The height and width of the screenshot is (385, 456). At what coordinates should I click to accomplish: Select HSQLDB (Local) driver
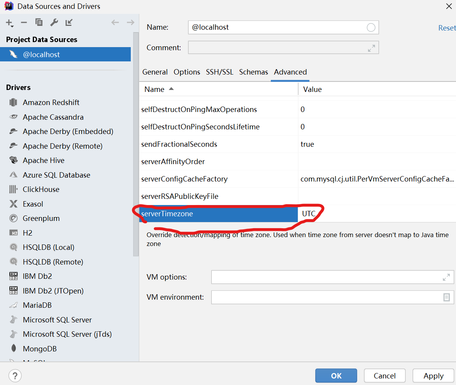(x=49, y=248)
